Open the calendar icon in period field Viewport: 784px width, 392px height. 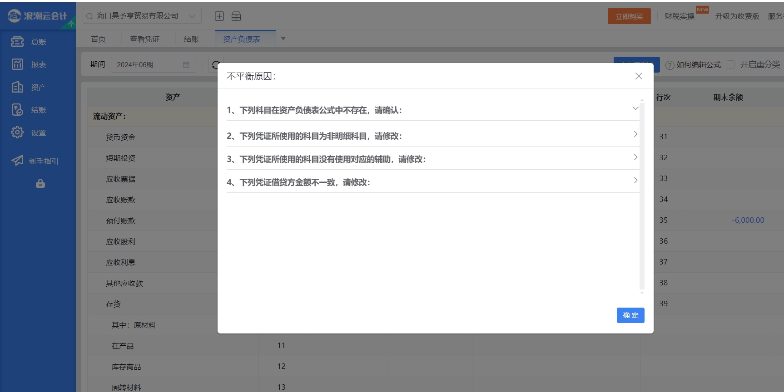[186, 65]
